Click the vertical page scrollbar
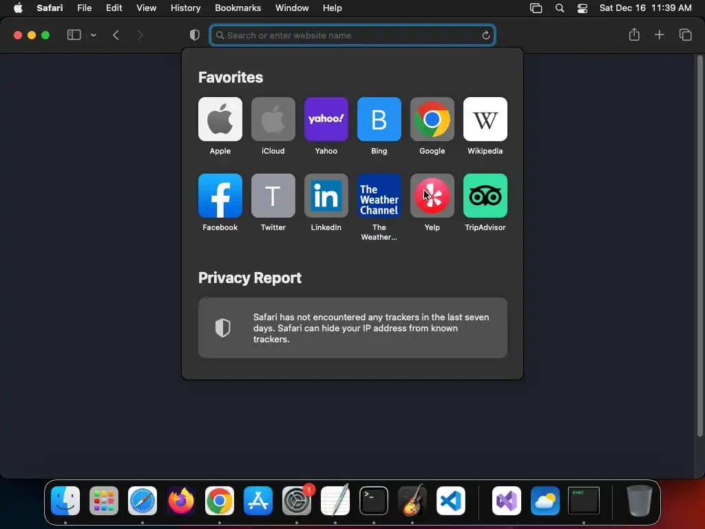The height and width of the screenshot is (529, 705). 699,246
